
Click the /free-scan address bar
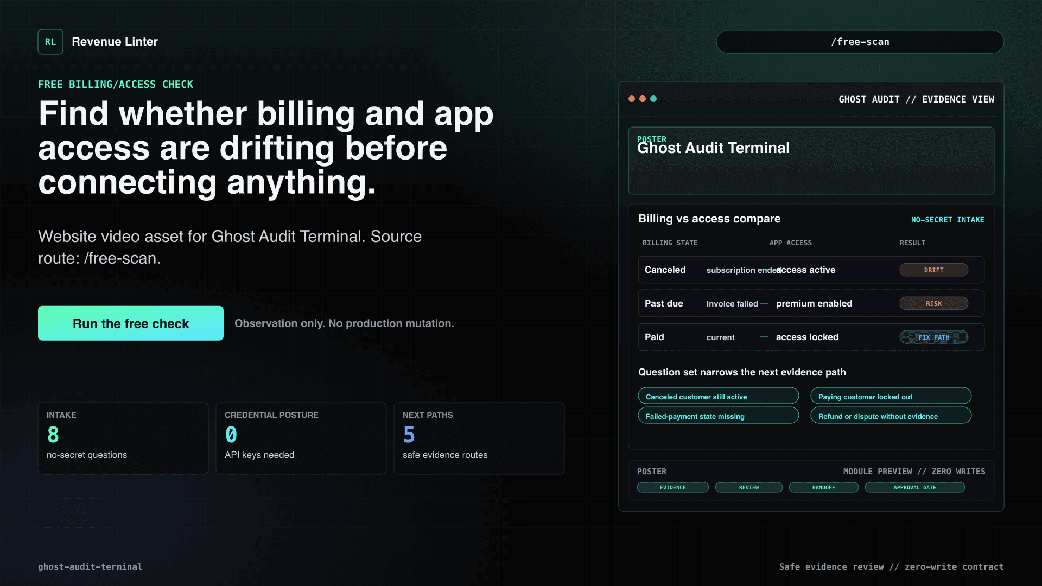tap(860, 42)
